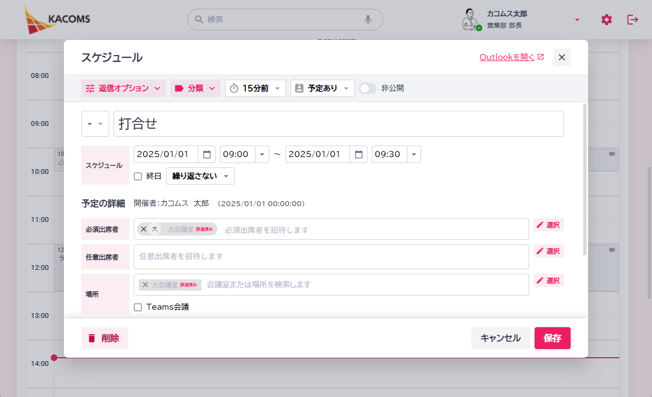
Task: Toggle the 非公開 private switch
Action: [x=368, y=88]
